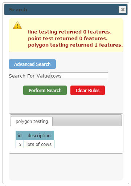This screenshot has width=131, height=186.
Task: Close the Search dialog with X icon
Action: pyautogui.click(x=122, y=9)
